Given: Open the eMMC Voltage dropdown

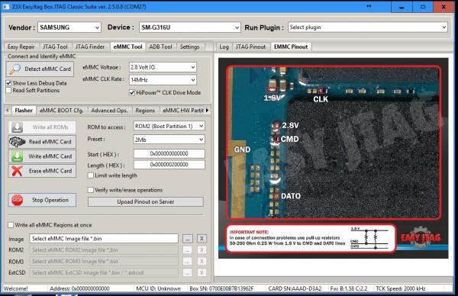Looking at the screenshot, I should [163, 67].
